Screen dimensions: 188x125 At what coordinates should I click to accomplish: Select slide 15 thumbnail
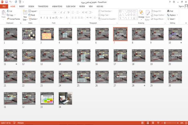coord(84,56)
